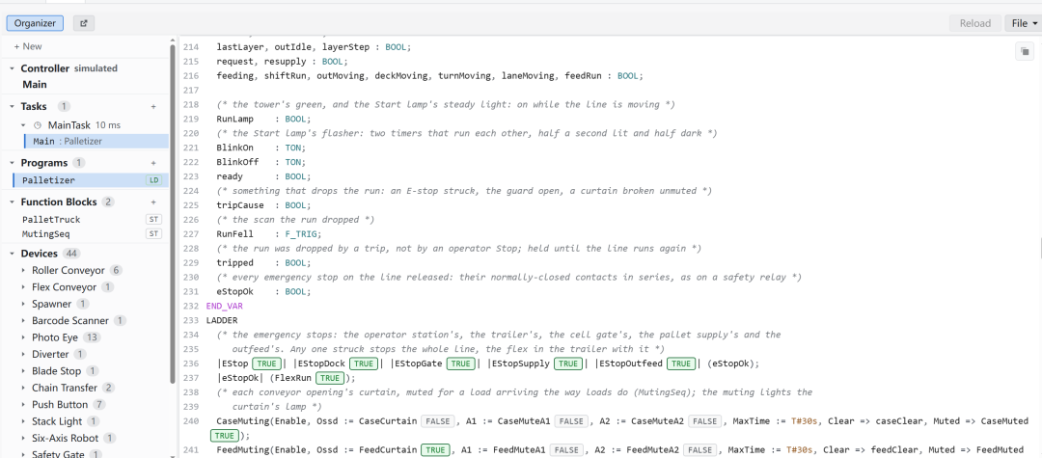Toggle the CaseMuteA1 FALSE value
1042x458 pixels.
[571, 421]
